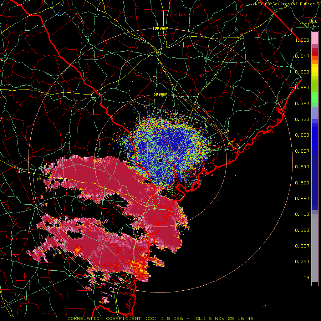
Task: Click the 0.520 legend value
Action: tap(302, 183)
